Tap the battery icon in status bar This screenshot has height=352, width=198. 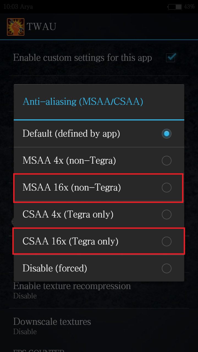(175, 7)
